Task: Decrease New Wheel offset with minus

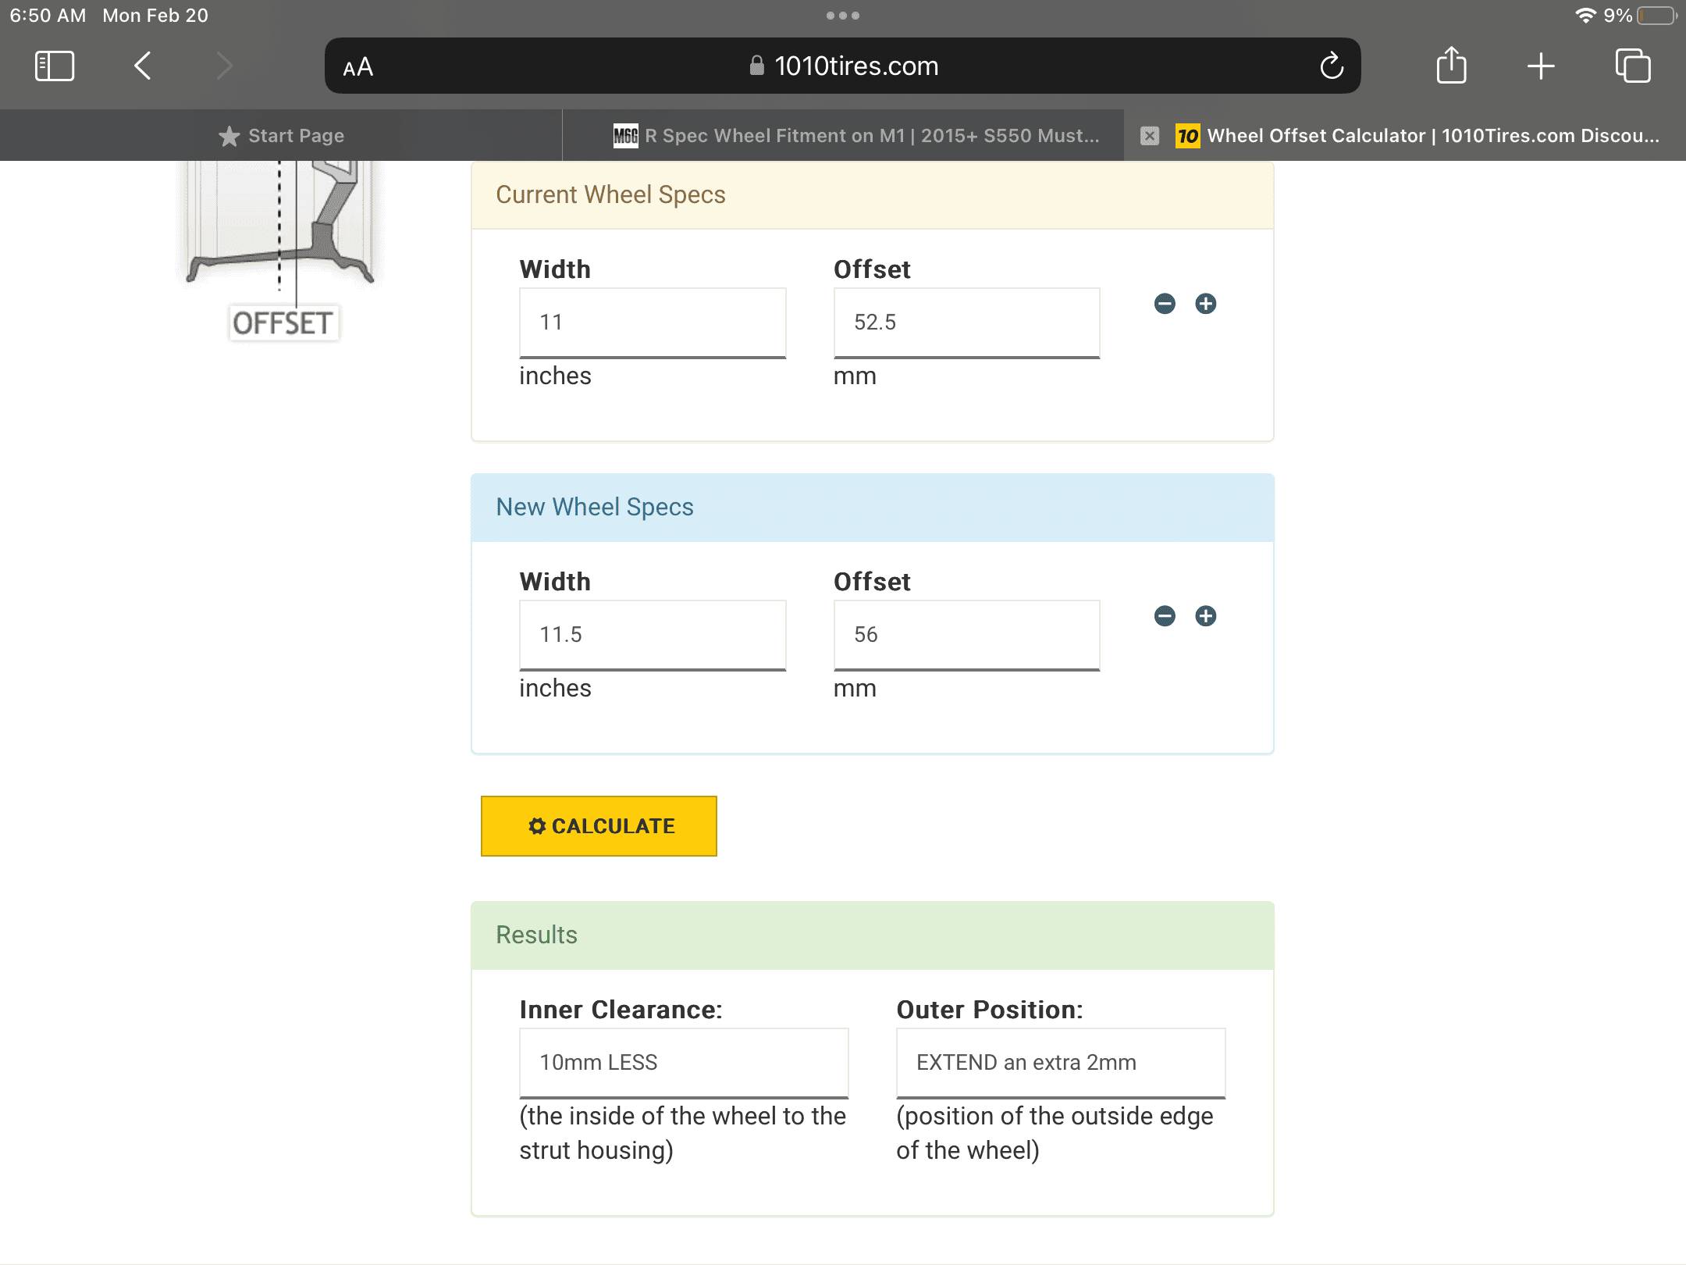Action: pos(1165,616)
